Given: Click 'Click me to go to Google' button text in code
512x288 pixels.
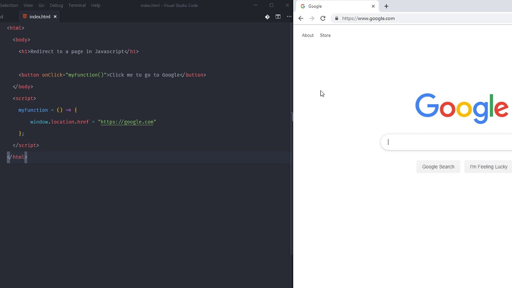Looking at the screenshot, I should click(144, 75).
